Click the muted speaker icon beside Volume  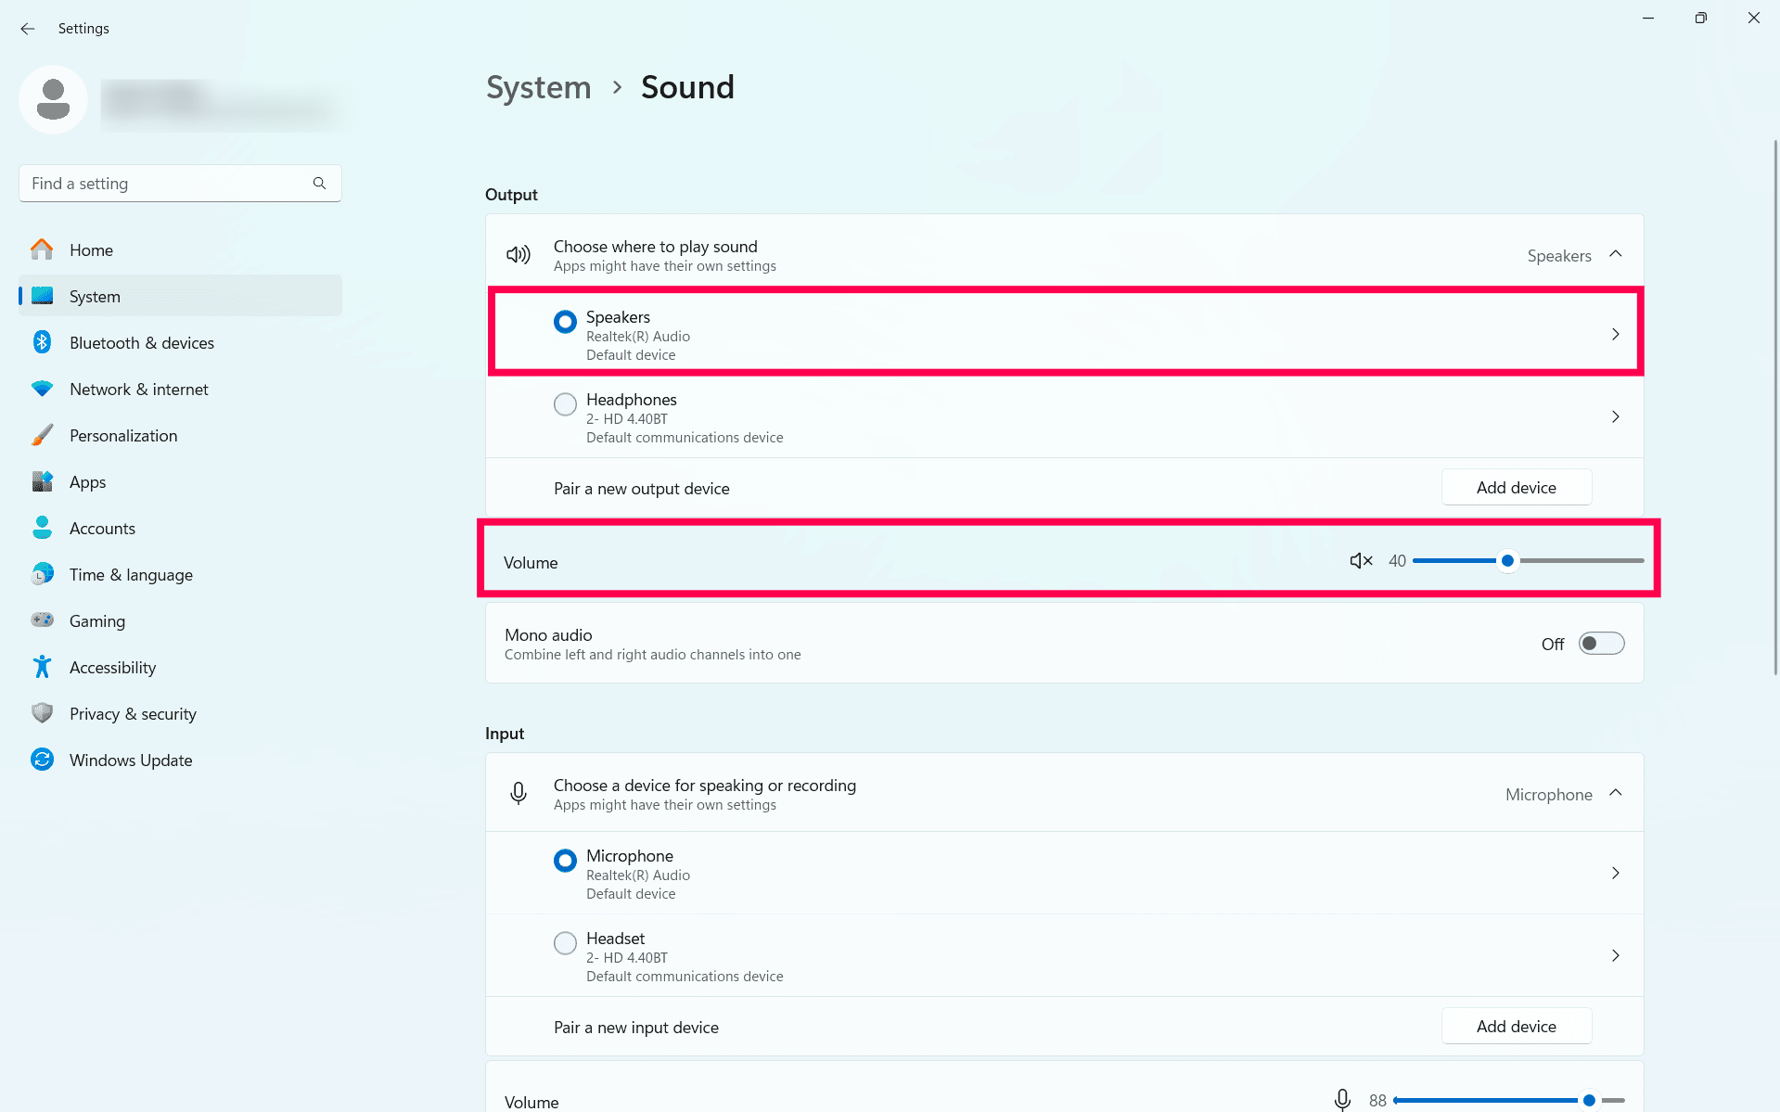point(1360,561)
